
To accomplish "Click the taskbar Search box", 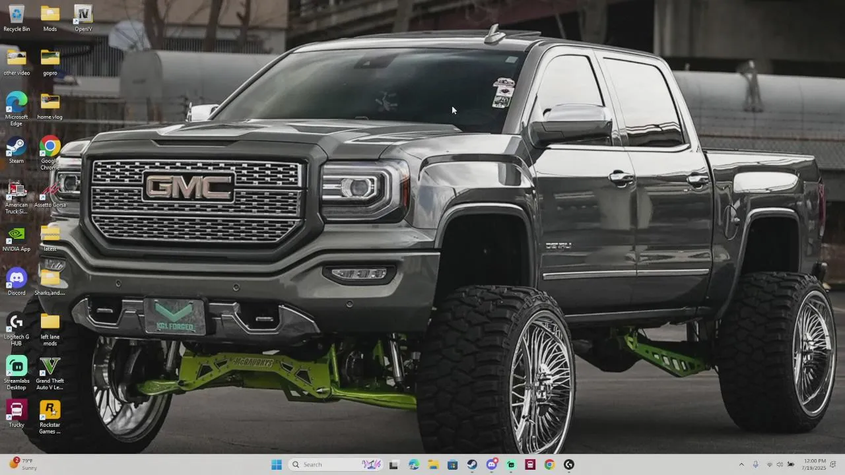I will (336, 464).
